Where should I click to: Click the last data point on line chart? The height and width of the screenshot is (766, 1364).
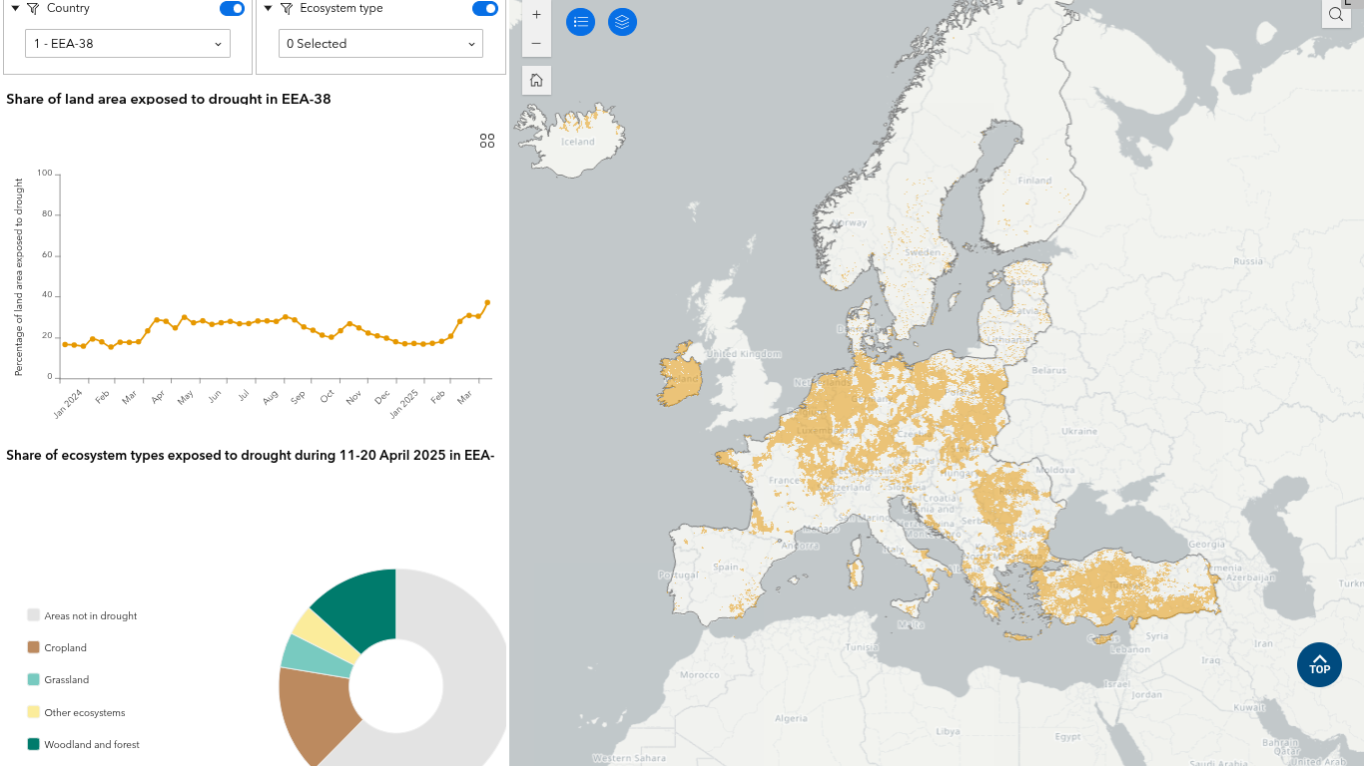pyautogui.click(x=487, y=302)
